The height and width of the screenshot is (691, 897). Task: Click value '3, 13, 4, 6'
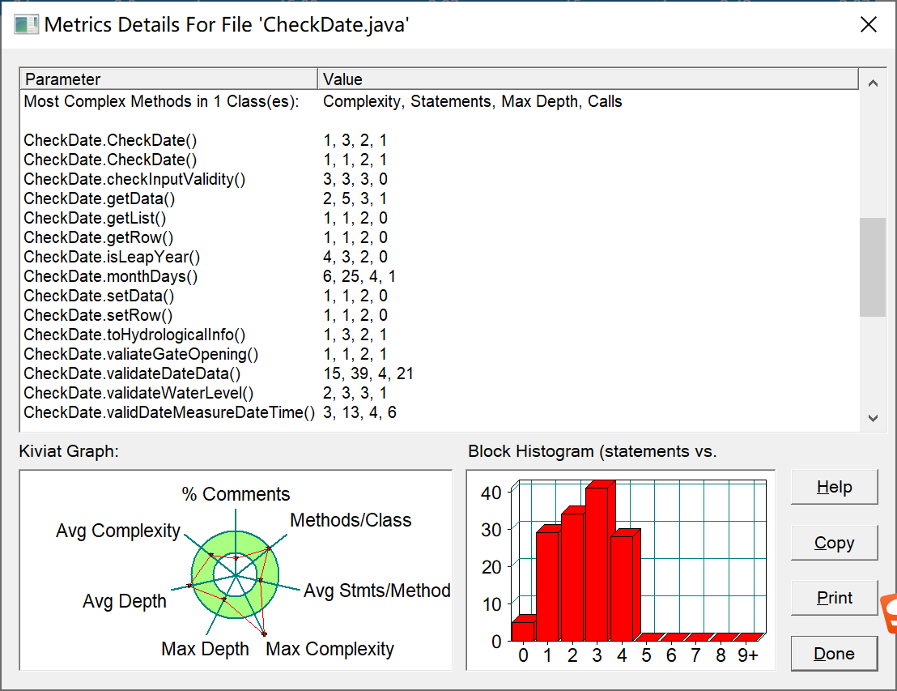(359, 413)
